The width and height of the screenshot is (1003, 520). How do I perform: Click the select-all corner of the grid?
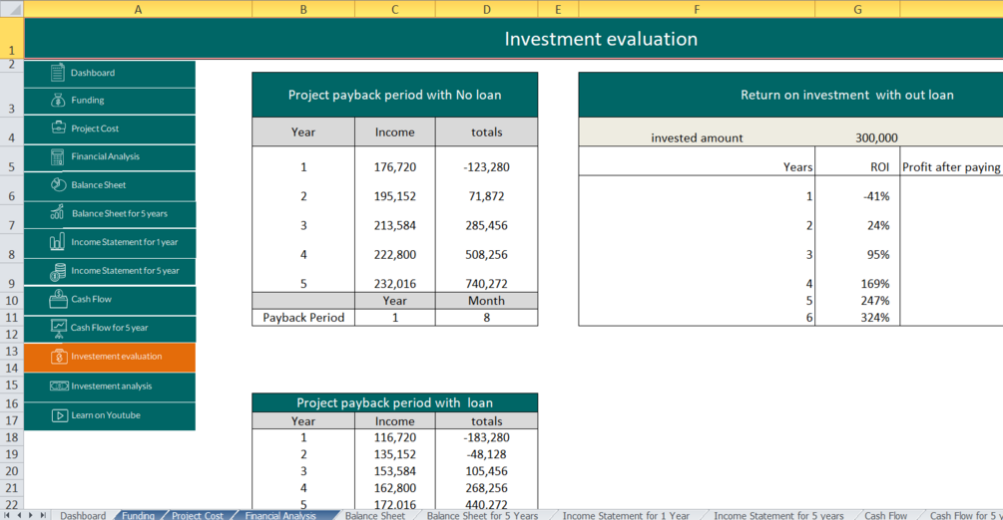click(12, 9)
